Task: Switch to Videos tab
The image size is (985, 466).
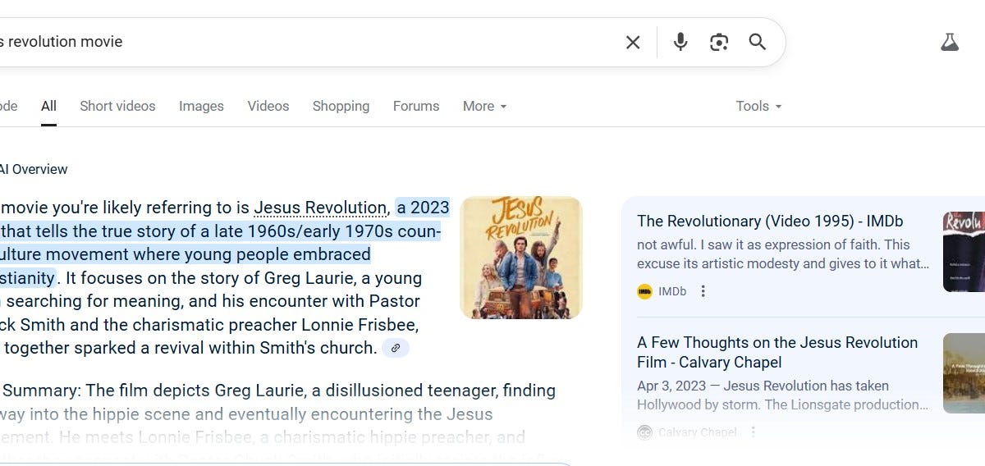Action: (268, 106)
